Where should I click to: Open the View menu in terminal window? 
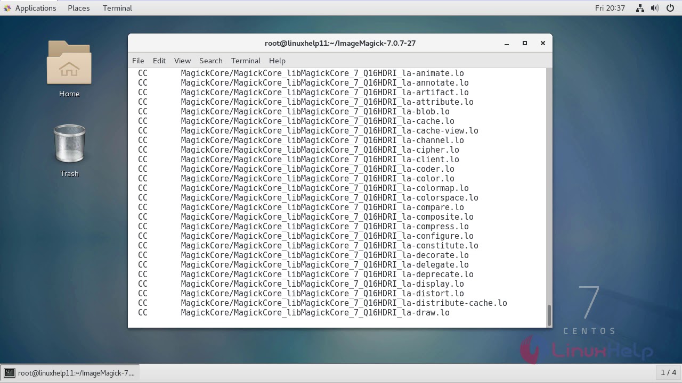182,61
